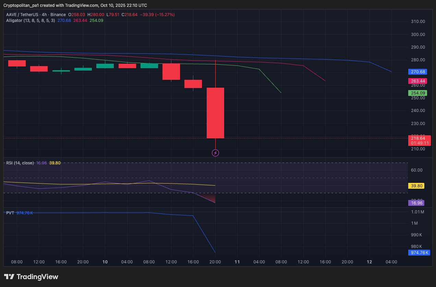The image size is (436, 287).
Task: Click the low value L79.51
Action: pos(113,15)
